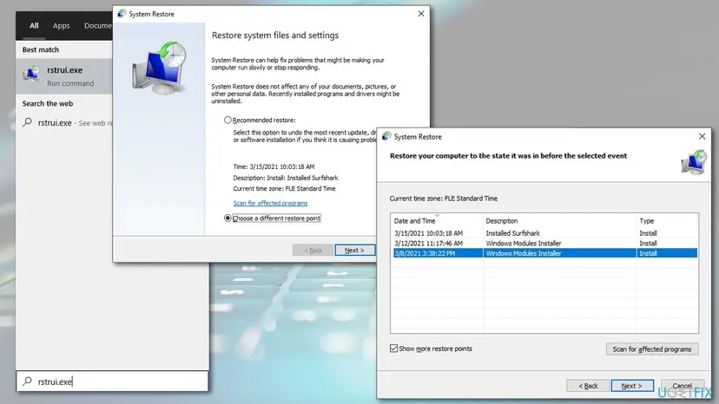
Task: Click Scan for affected programs button
Action: 652,349
